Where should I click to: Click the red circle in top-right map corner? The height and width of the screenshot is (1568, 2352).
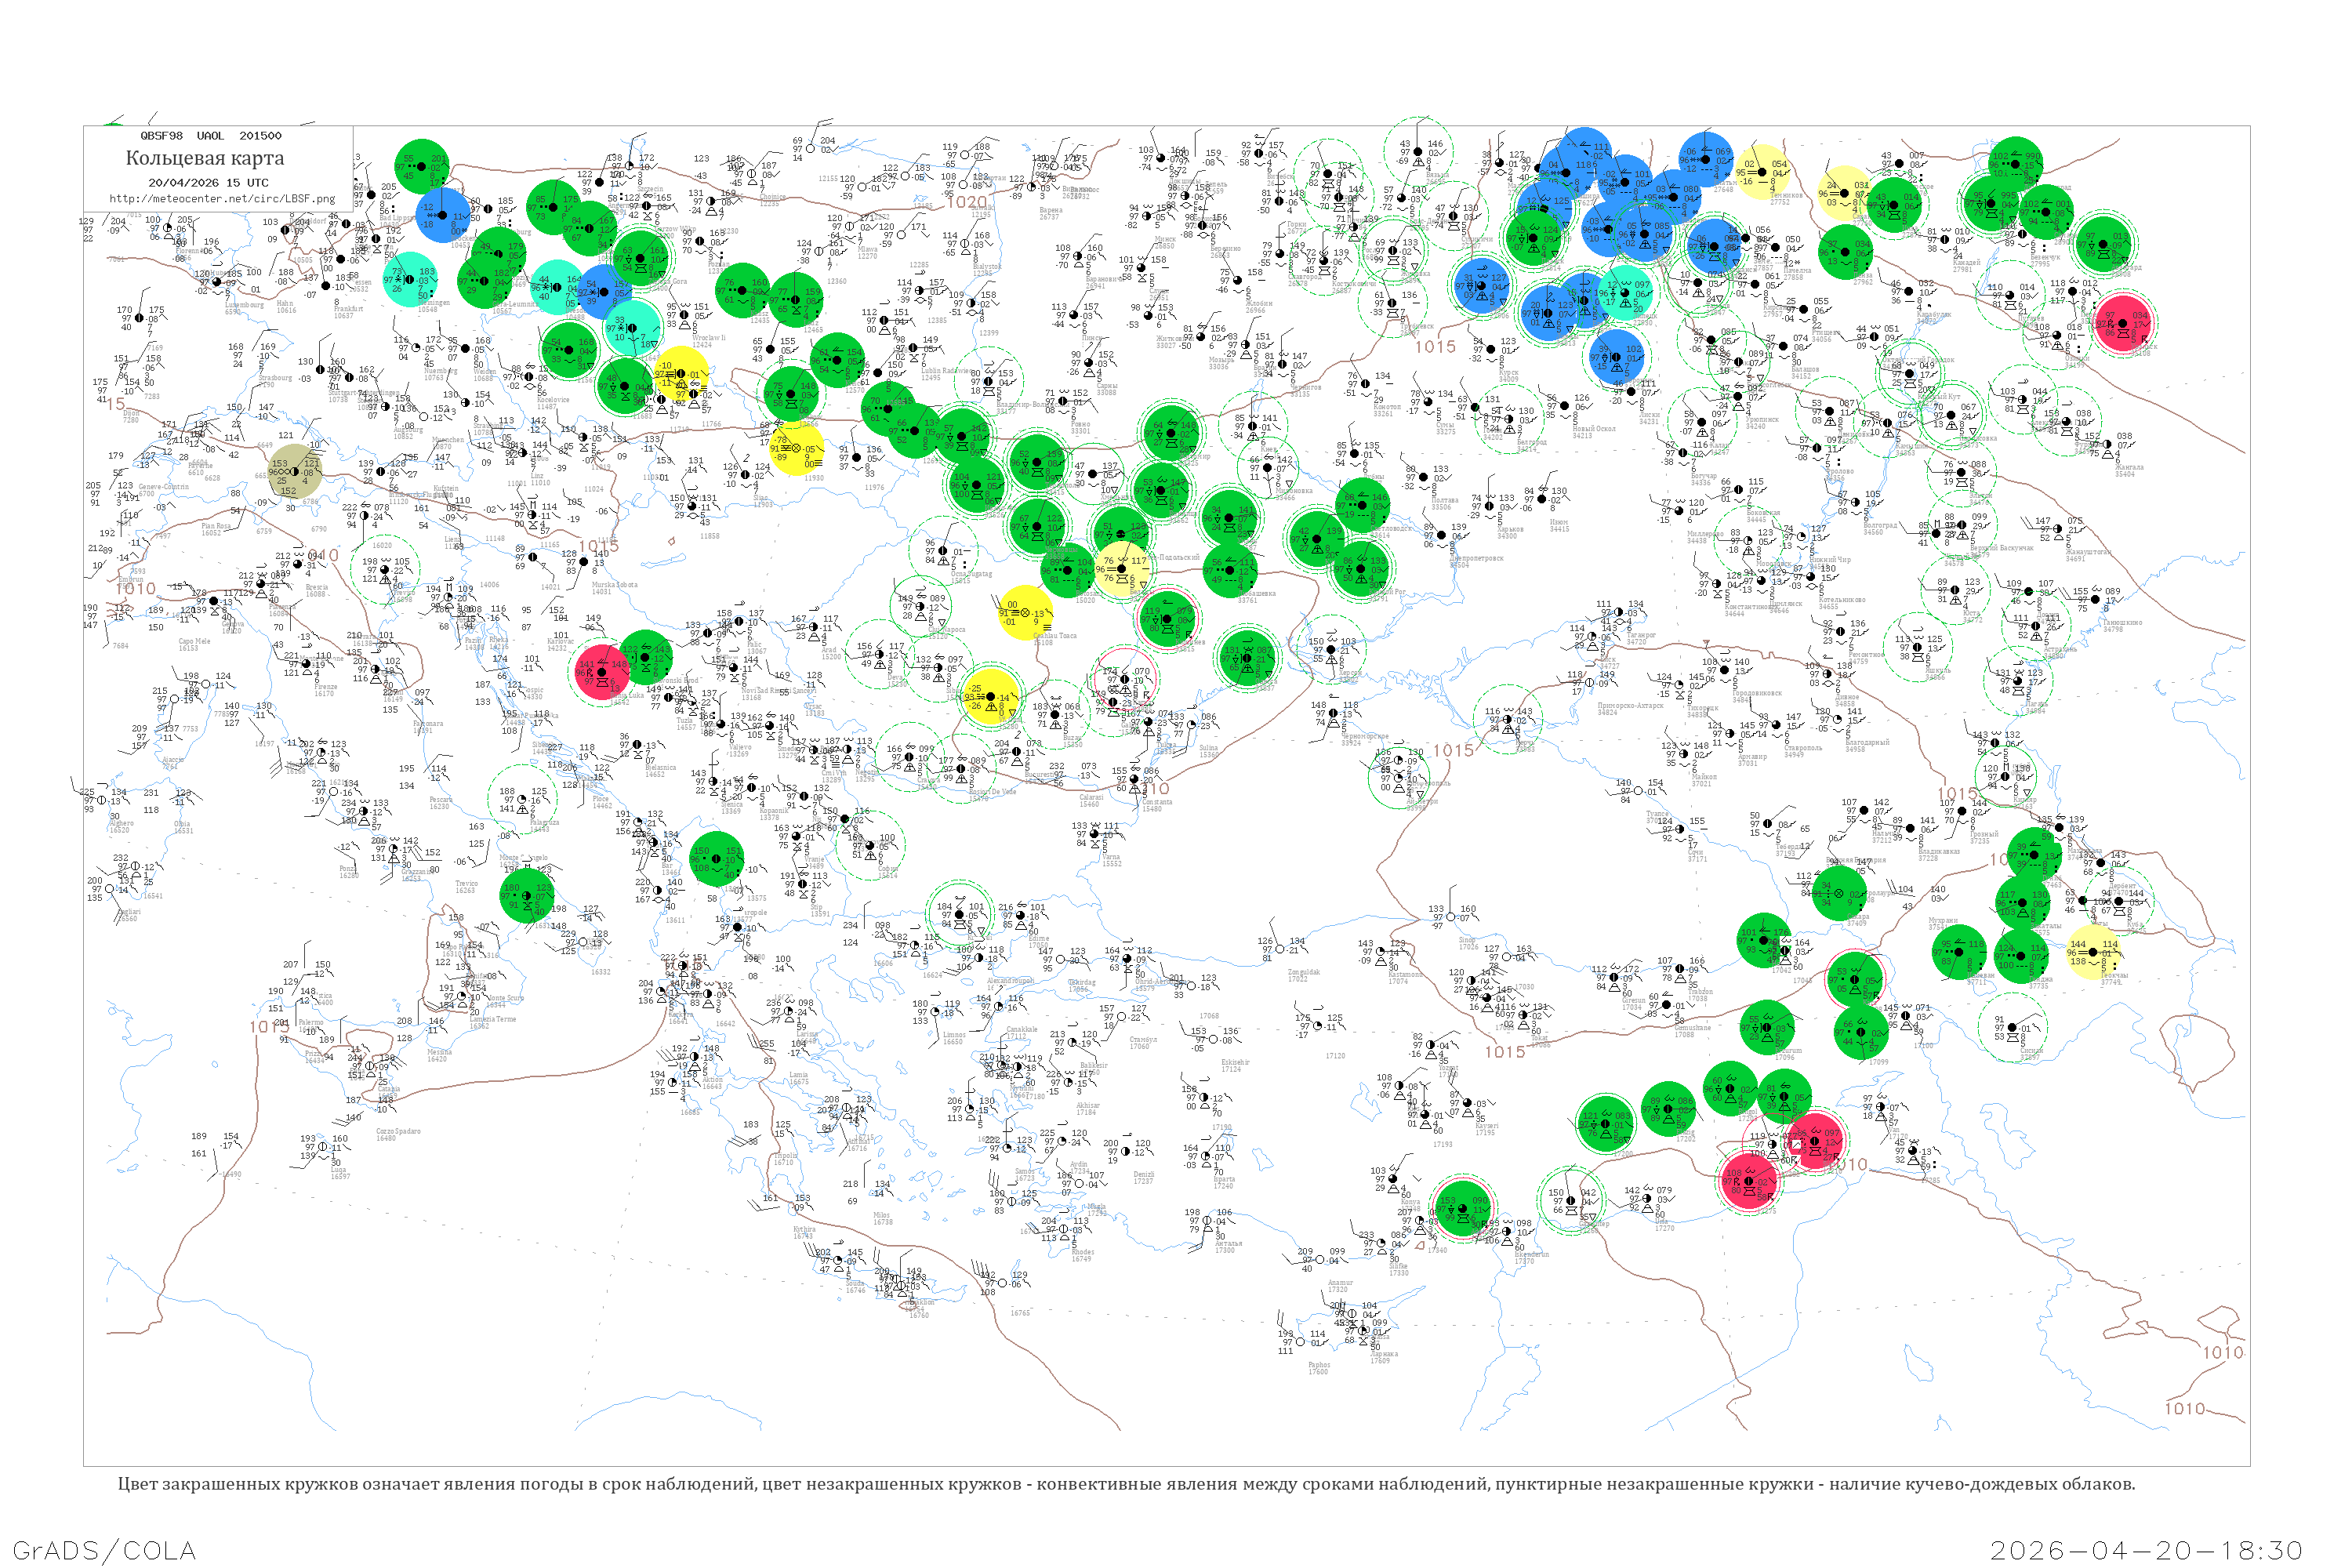(2122, 322)
